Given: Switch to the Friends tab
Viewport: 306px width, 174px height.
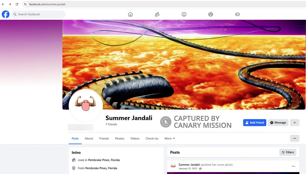Looking at the screenshot, I should point(104,139).
